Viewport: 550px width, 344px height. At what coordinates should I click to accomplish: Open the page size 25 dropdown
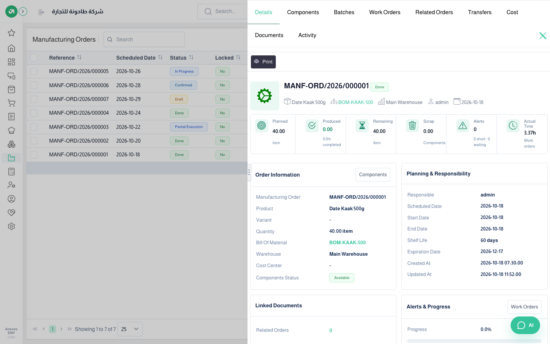point(130,329)
